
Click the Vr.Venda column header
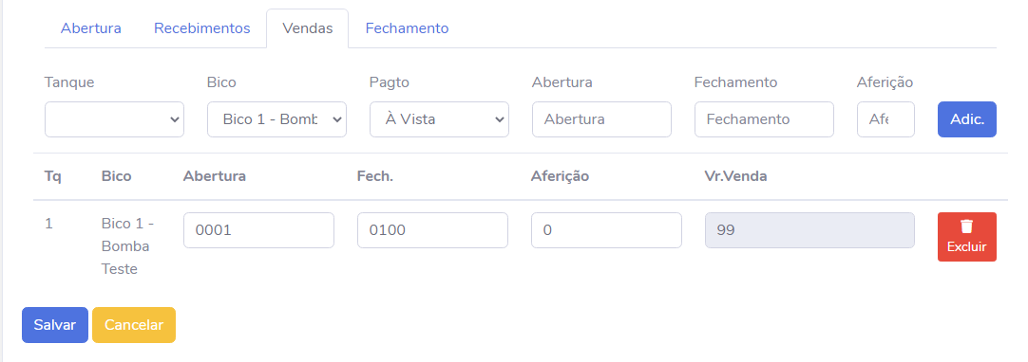(x=735, y=176)
